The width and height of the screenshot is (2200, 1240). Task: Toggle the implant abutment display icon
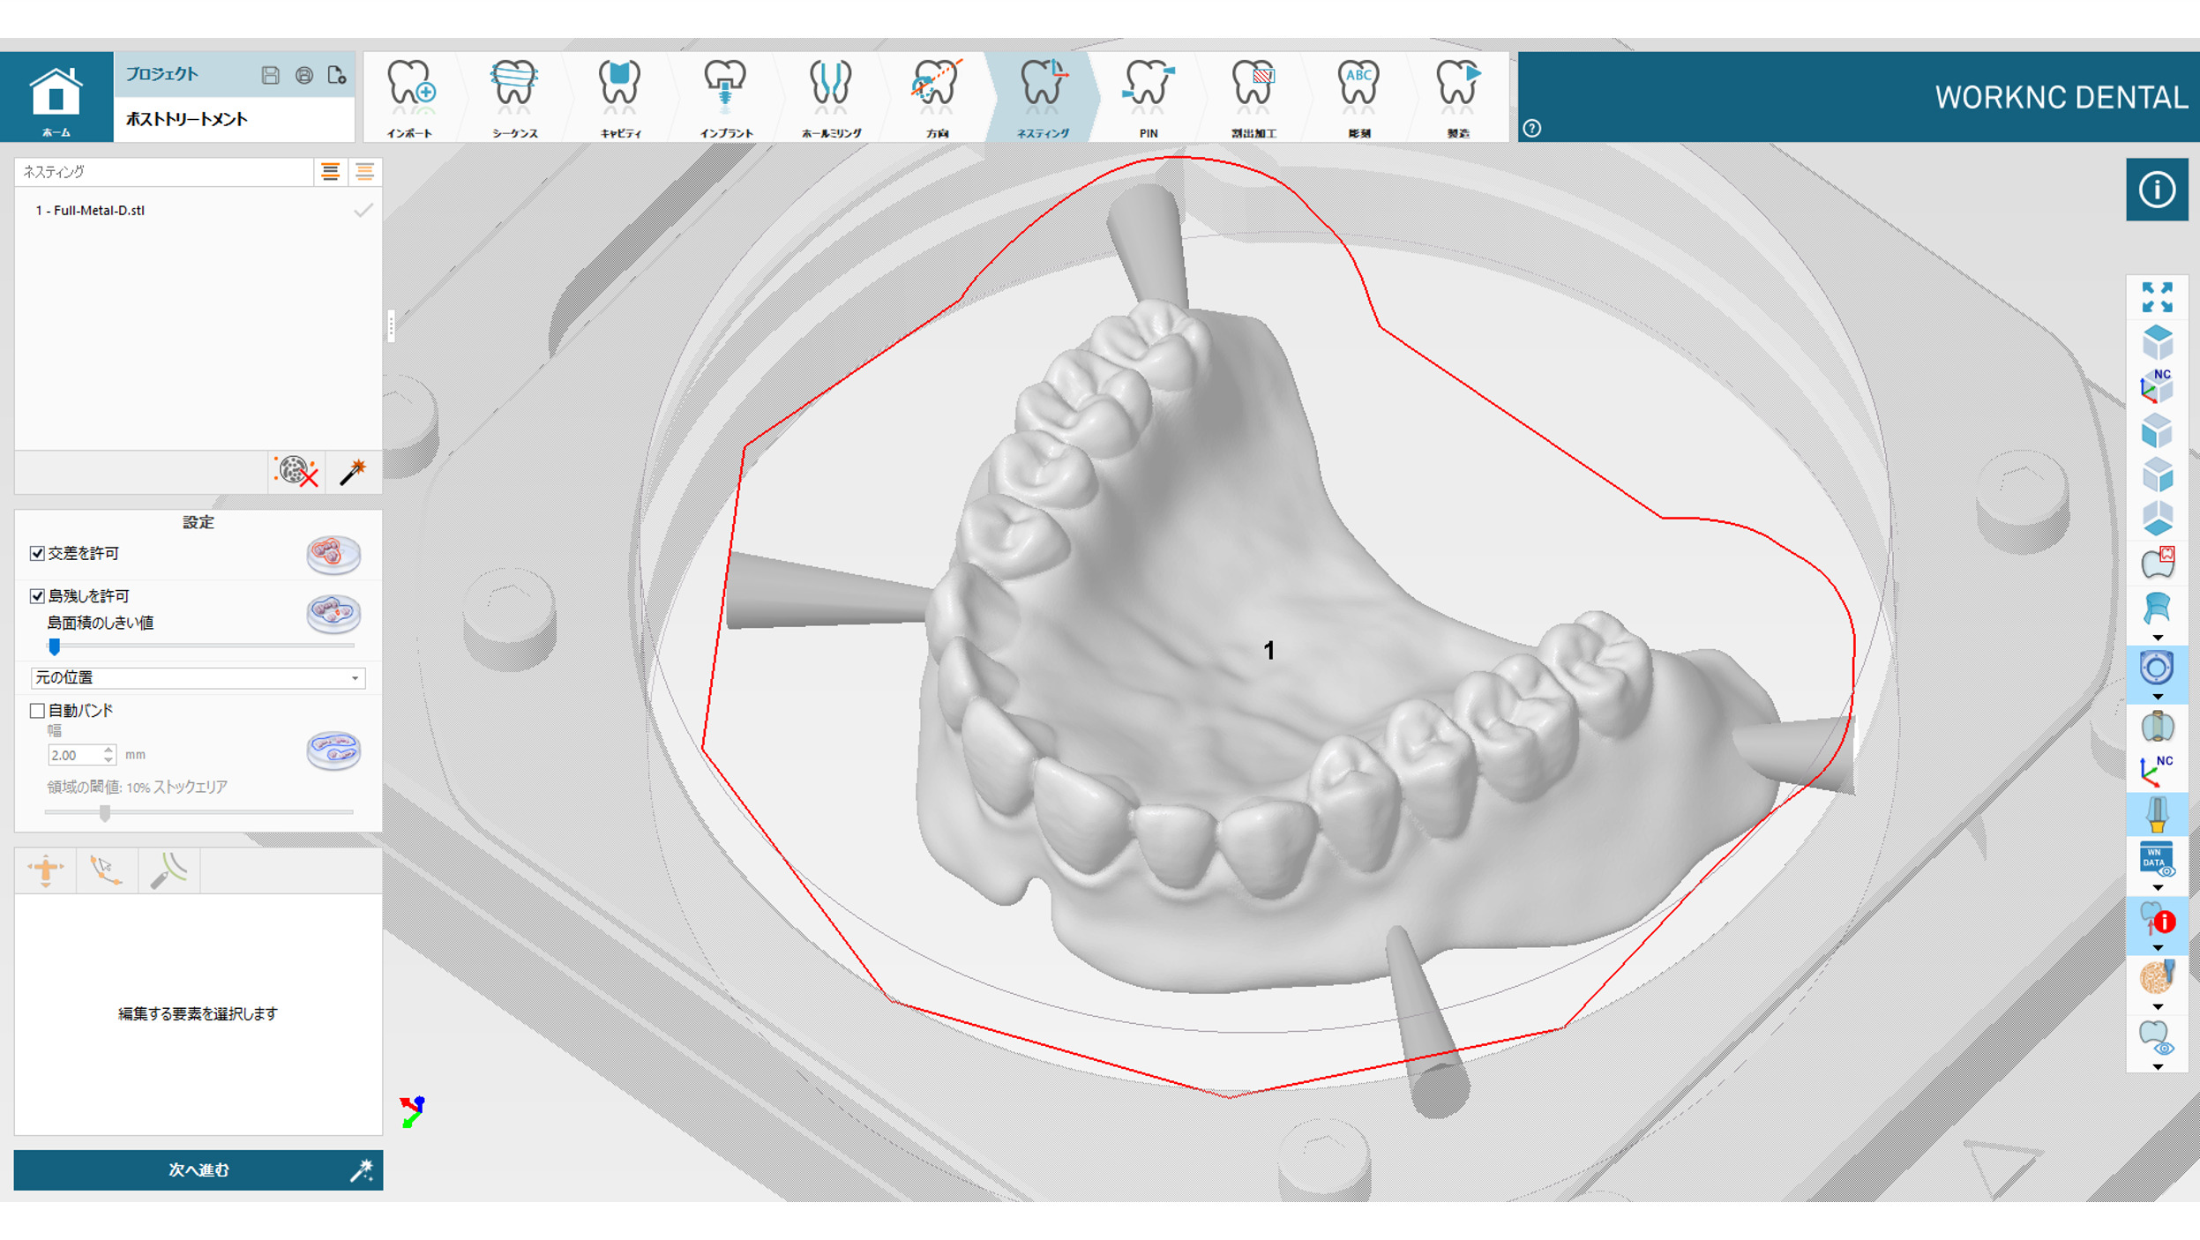pyautogui.click(x=2158, y=815)
